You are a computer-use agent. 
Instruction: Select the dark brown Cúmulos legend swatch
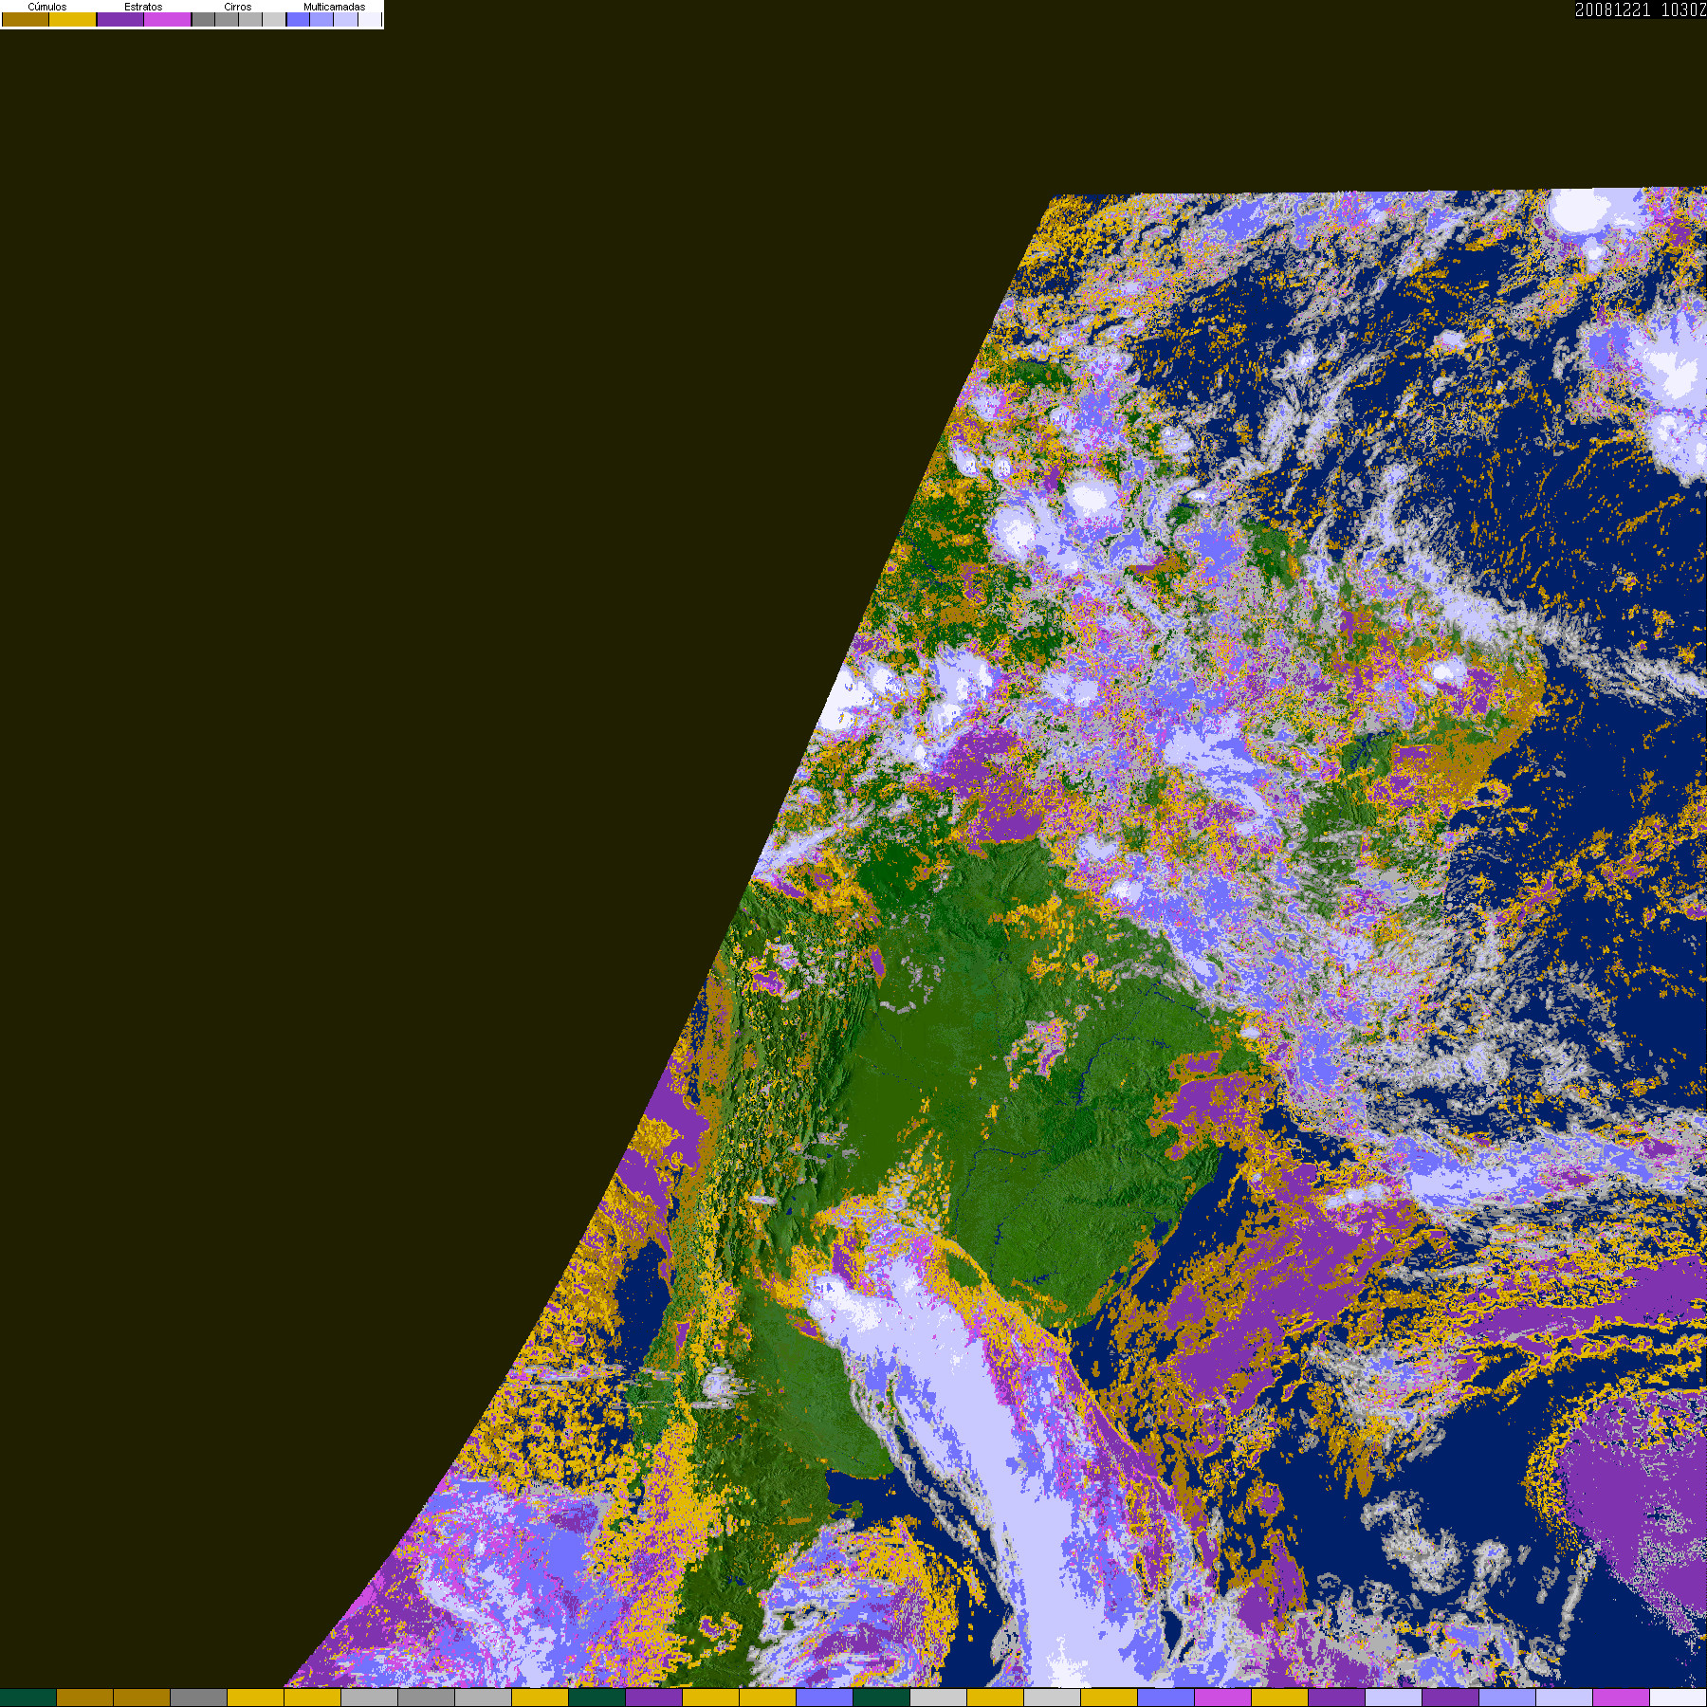tap(26, 19)
